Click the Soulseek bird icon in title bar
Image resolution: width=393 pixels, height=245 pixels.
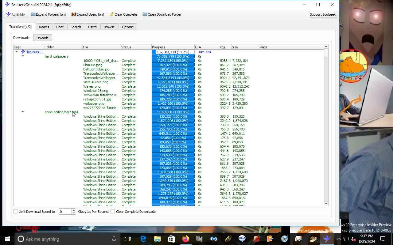pyautogui.click(x=7, y=5)
